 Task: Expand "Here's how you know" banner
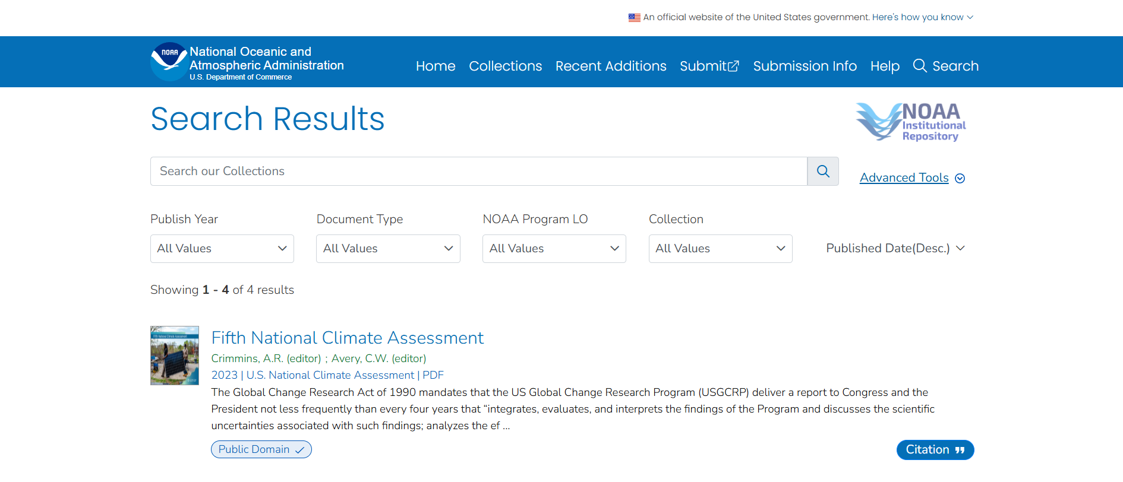(922, 17)
